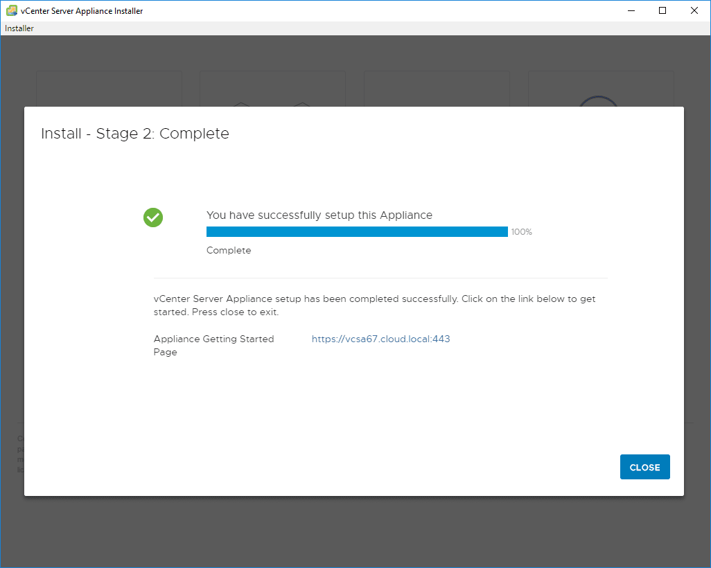Click the 'Appliance Getting Started Page' label
This screenshot has width=711, height=568.
click(213, 346)
